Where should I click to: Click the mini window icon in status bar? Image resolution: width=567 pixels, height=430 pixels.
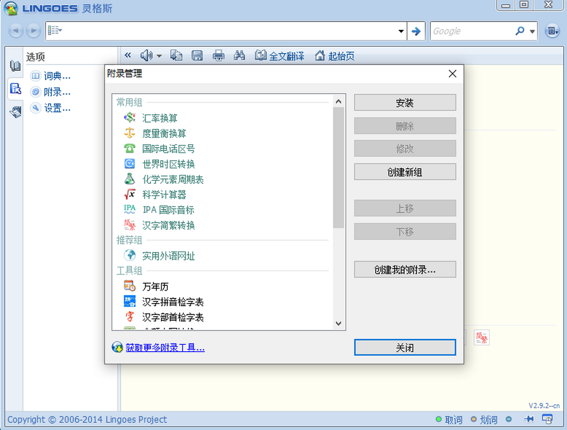coord(547,419)
